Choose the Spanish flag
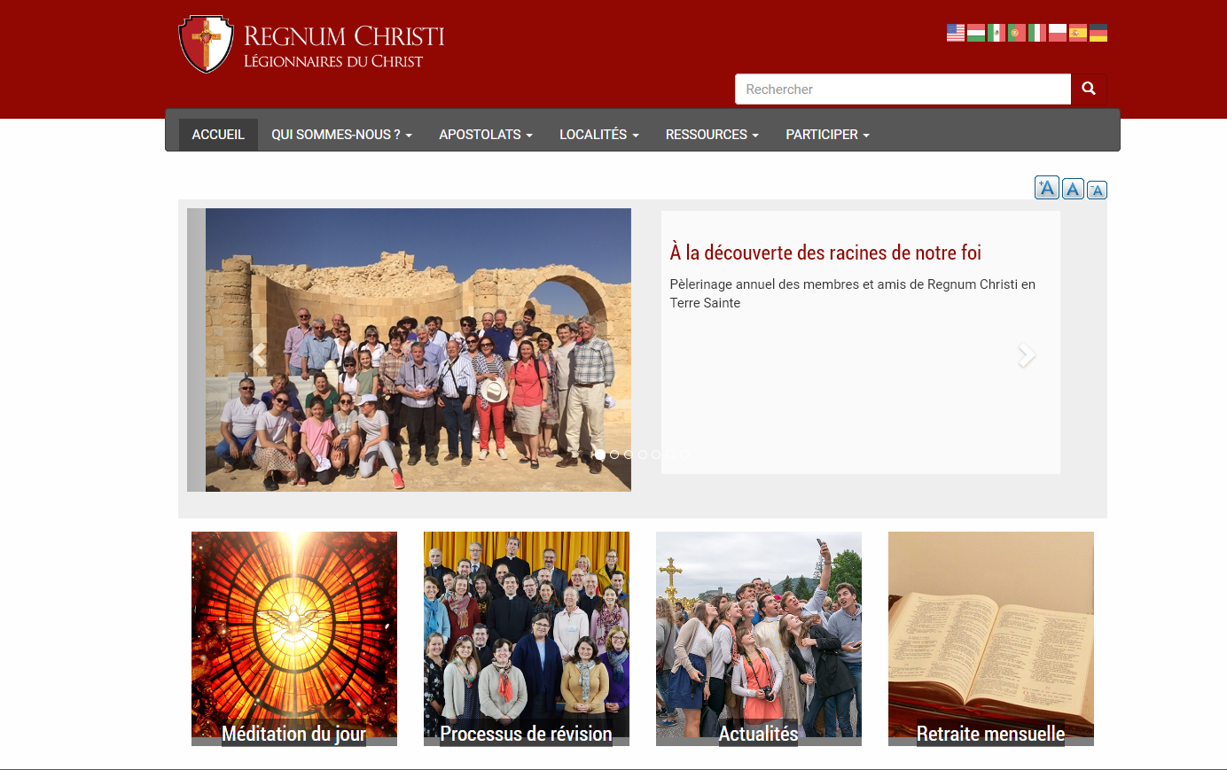This screenshot has height=770, width=1227. pyautogui.click(x=1078, y=33)
